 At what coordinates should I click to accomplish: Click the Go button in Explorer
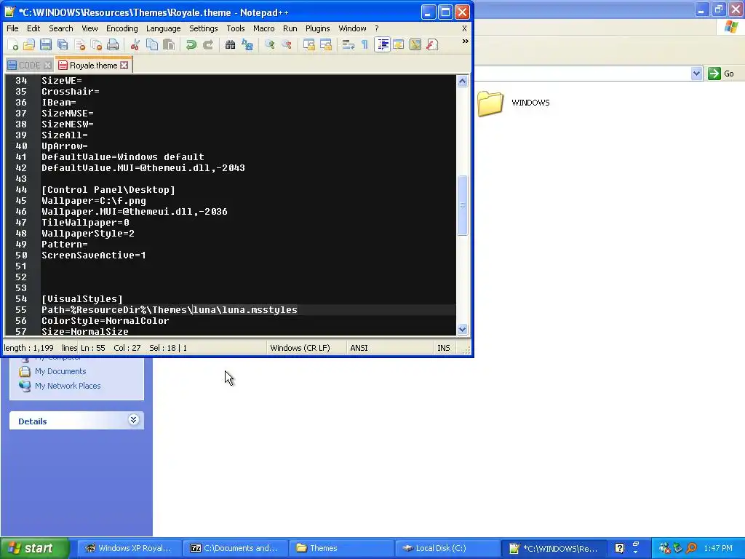721,74
